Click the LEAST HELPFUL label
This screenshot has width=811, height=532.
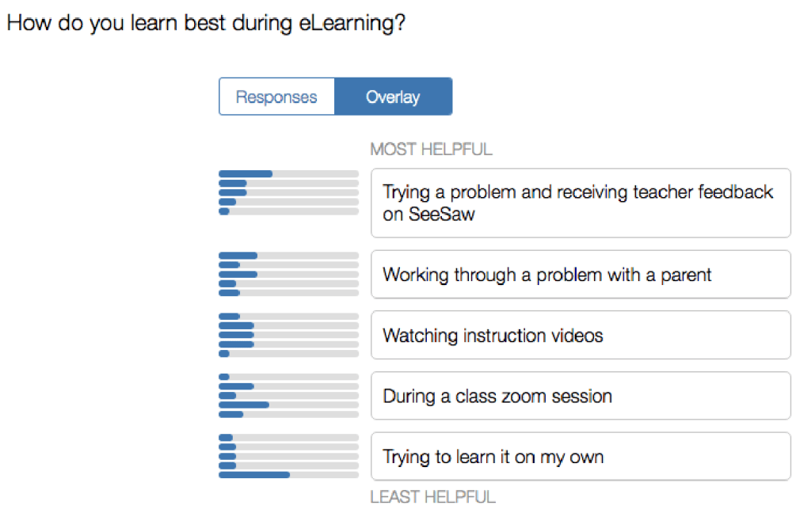432,497
